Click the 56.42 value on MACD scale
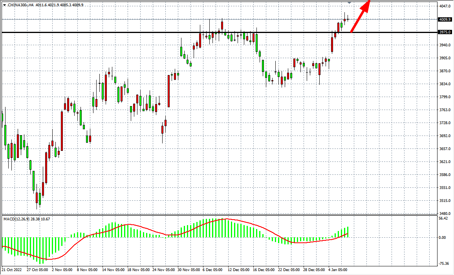Viewport: 454px width, 275px height. [x=444, y=218]
